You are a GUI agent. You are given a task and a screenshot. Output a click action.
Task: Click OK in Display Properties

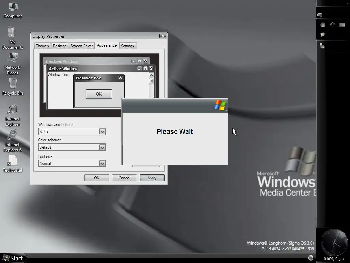click(97, 178)
